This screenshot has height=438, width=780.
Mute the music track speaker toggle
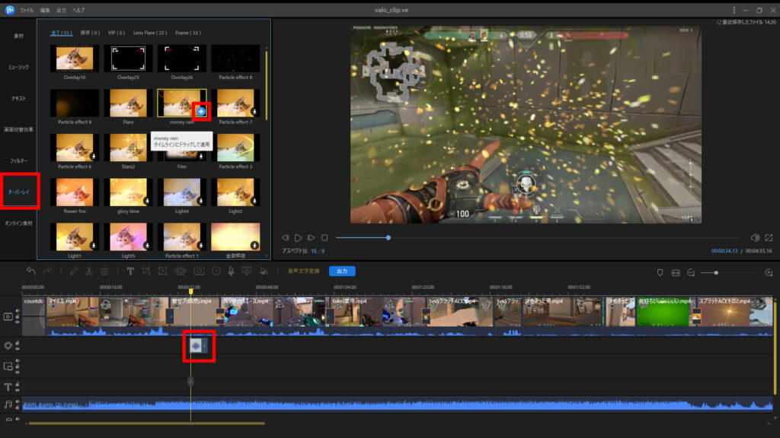(x=18, y=401)
